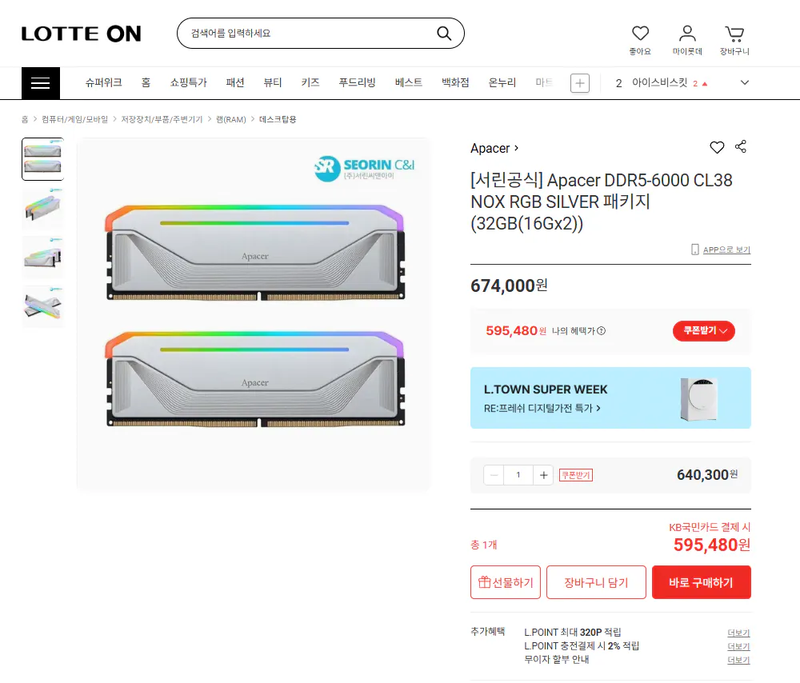The image size is (800, 683).
Task: Open the 쿠폰받기 coupon dropdown
Action: coord(703,330)
